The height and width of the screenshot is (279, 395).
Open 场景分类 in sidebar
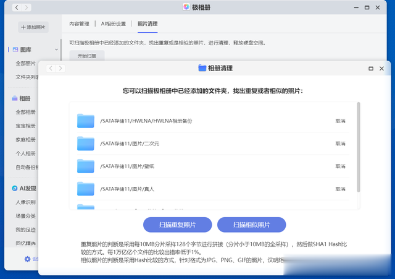26,216
